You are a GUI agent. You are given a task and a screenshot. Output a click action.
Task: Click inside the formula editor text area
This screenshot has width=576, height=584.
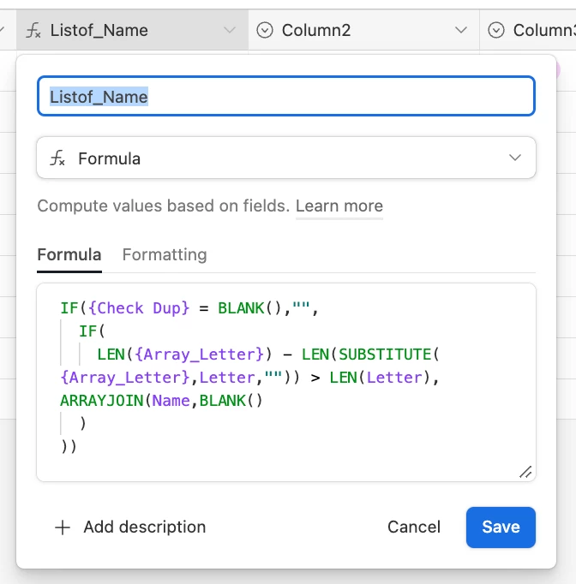pyautogui.click(x=286, y=382)
